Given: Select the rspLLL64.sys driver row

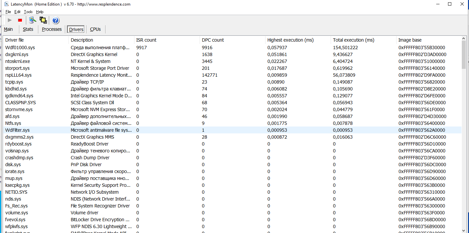Looking at the screenshot, I should point(232,75).
